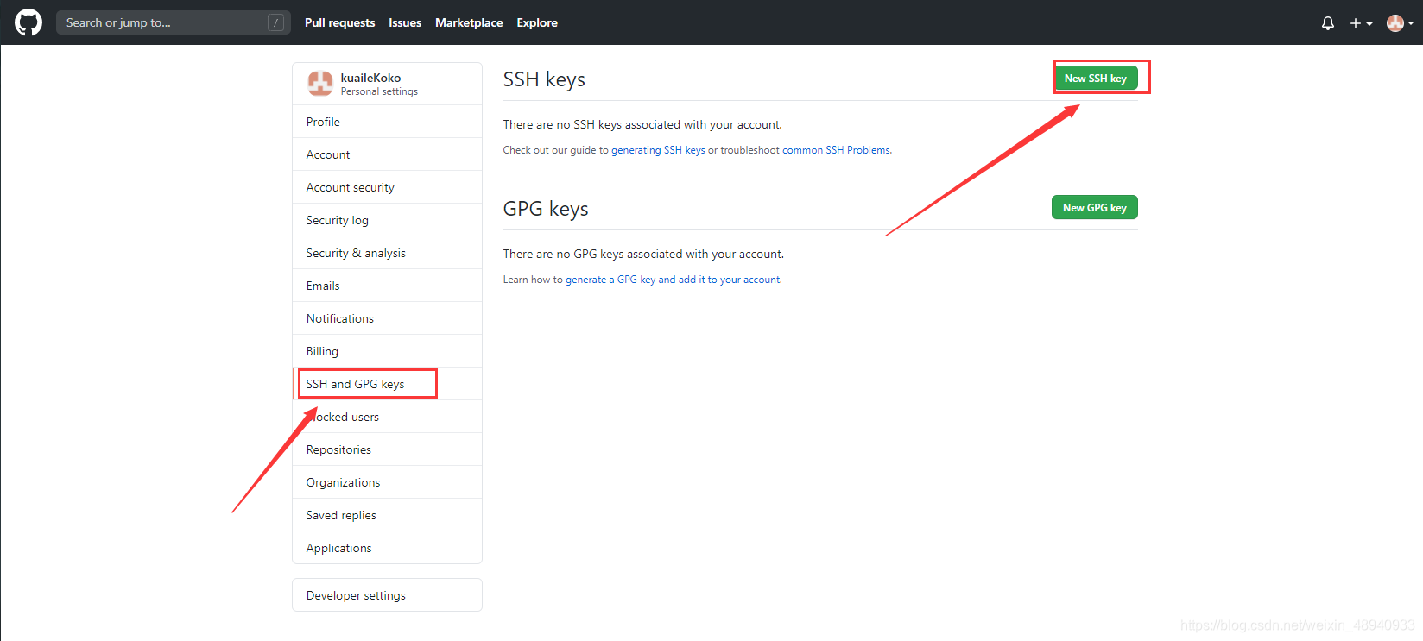
Task: Click the SSH keys heading
Action: 544,79
